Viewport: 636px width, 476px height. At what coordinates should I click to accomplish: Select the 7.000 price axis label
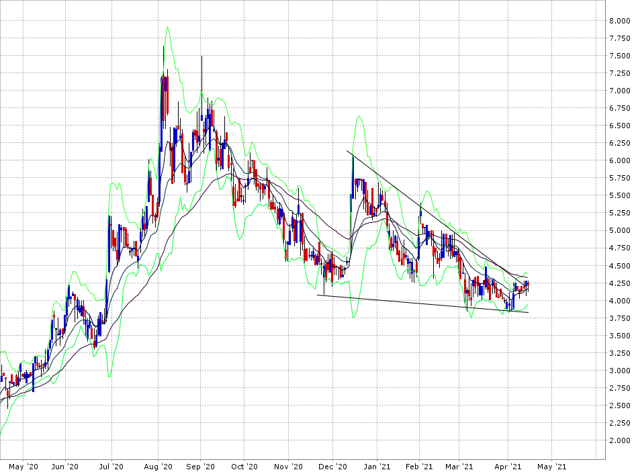coord(619,91)
